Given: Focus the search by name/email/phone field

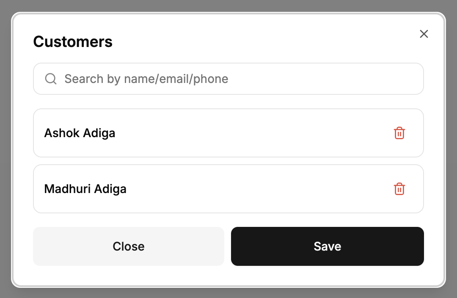Looking at the screenshot, I should 237,79.
